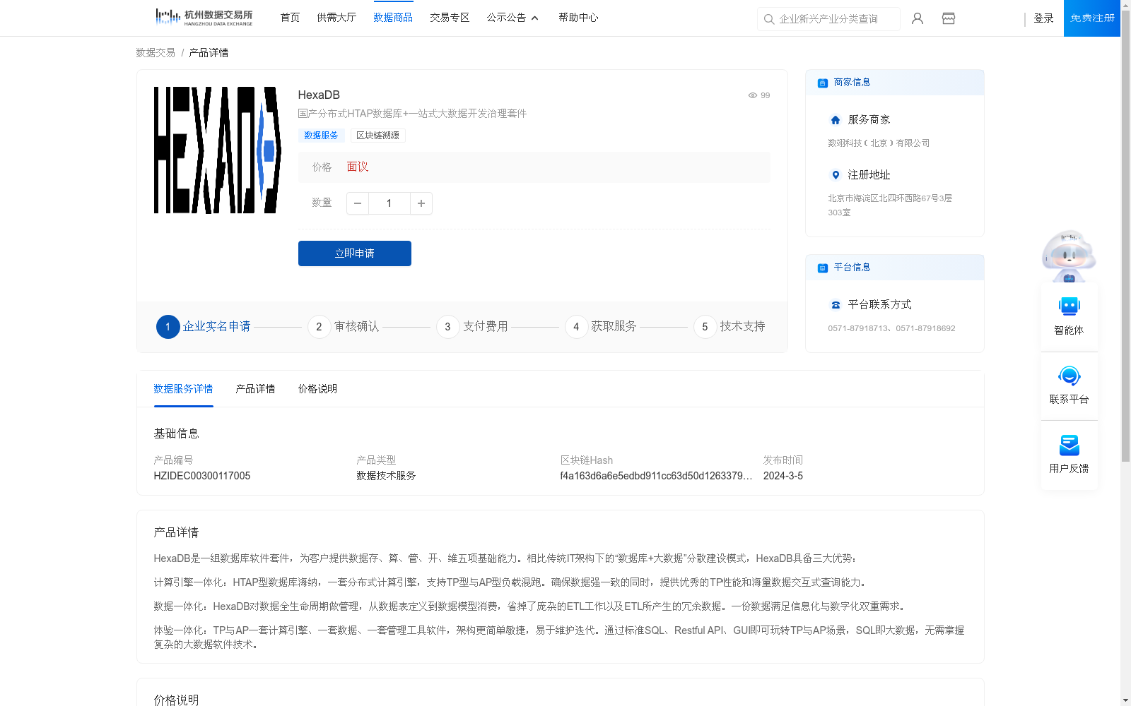Open the 用户反馈 feedback icon

1070,445
